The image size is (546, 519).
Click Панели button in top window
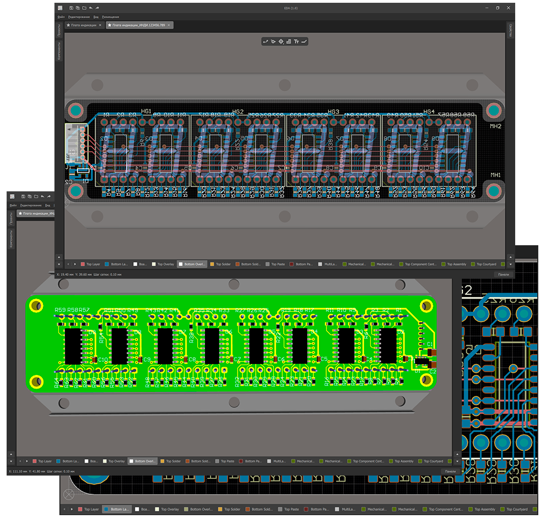pos(504,274)
